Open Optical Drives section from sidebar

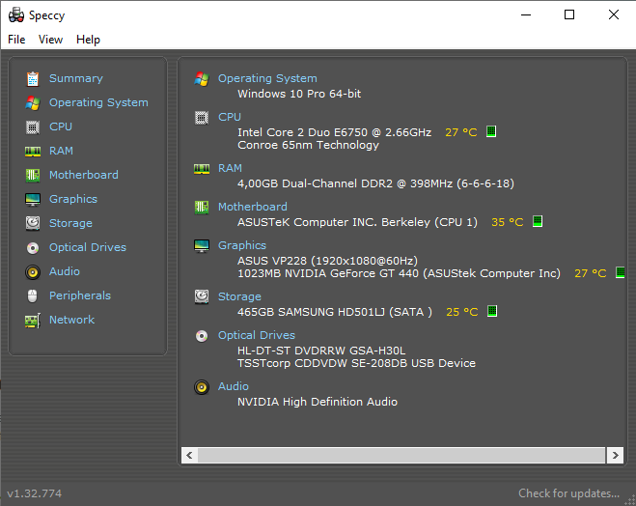88,247
